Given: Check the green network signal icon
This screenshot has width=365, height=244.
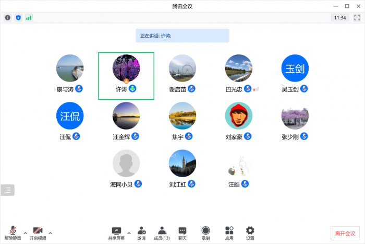Looking at the screenshot, I should pos(29,18).
